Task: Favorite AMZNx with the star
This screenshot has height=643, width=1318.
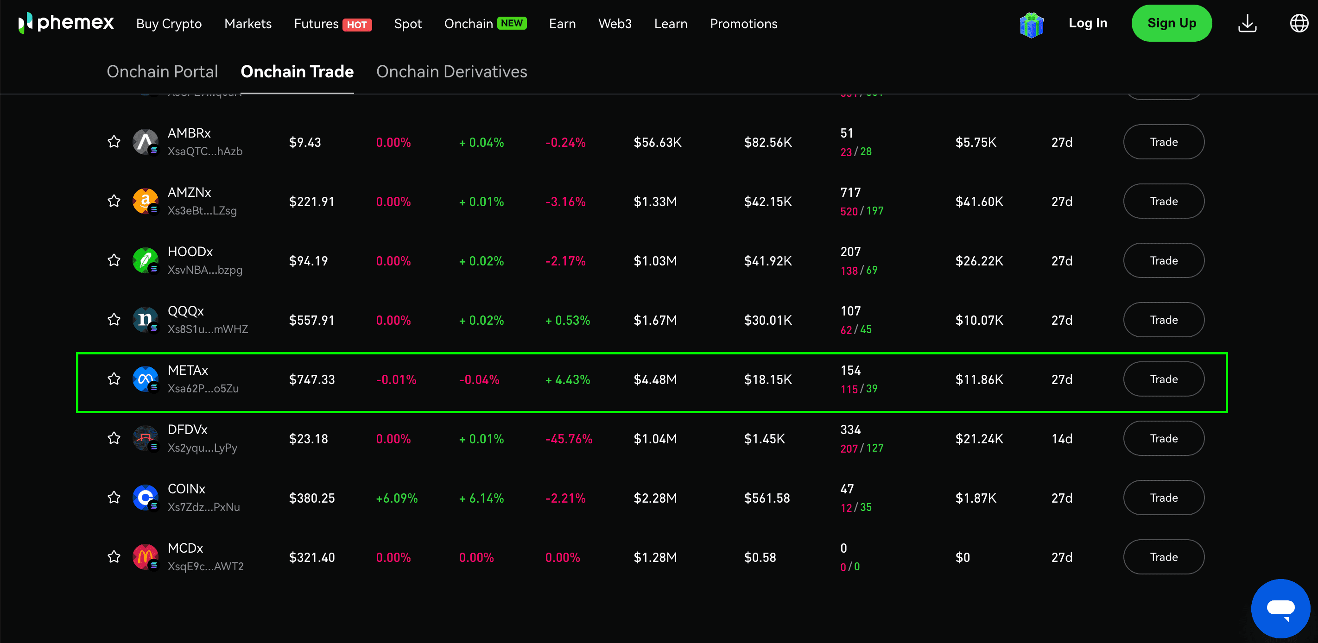Action: [x=114, y=201]
